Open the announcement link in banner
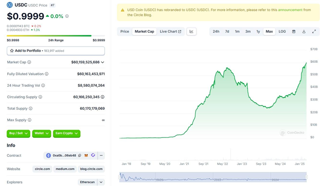The width and height of the screenshot is (320, 186). click(x=290, y=10)
